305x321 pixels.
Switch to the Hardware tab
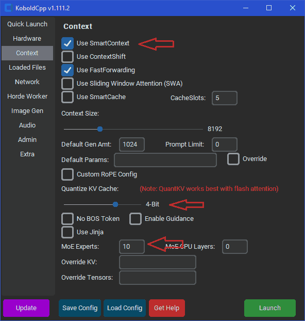pos(27,39)
